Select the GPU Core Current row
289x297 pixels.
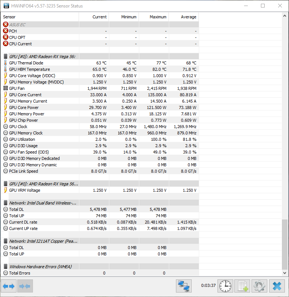(100, 95)
